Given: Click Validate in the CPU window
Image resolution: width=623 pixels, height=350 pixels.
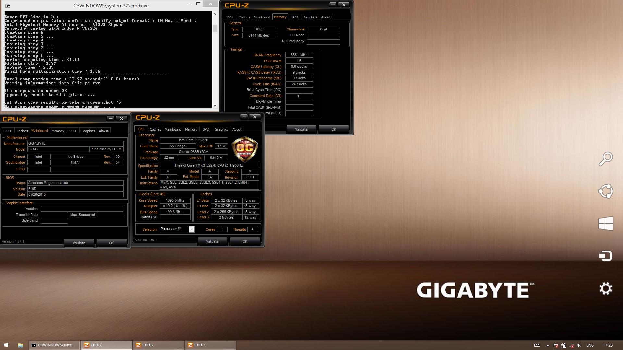Looking at the screenshot, I should coord(212,241).
